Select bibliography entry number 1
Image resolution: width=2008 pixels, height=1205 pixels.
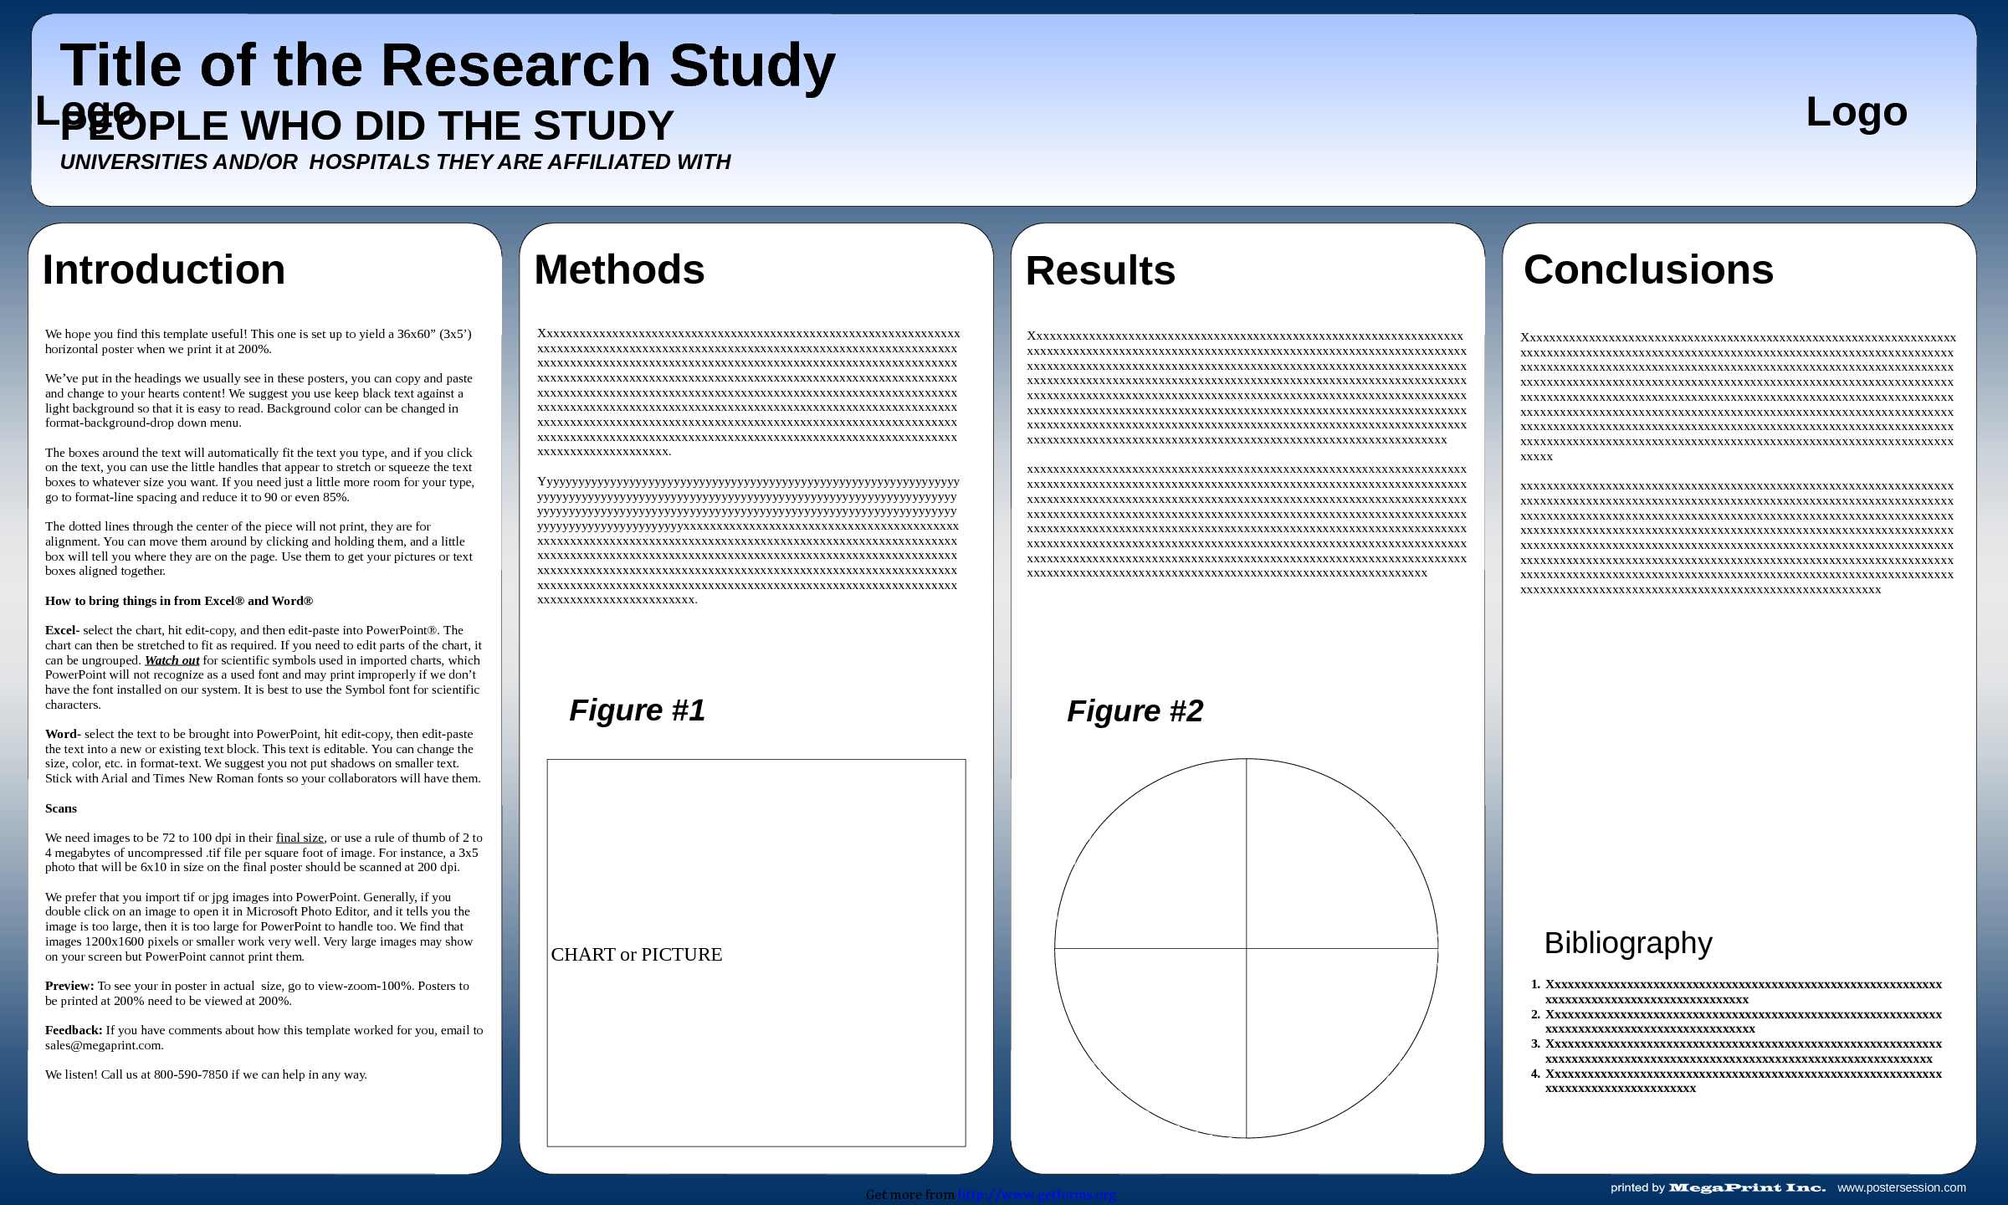tap(1736, 992)
